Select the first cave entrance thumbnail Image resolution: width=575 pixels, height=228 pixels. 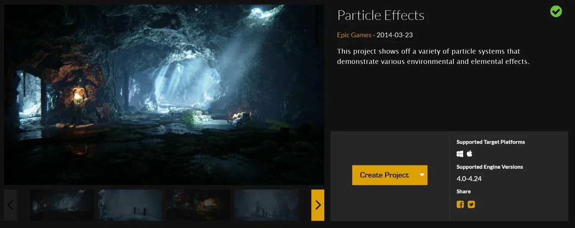tap(62, 205)
